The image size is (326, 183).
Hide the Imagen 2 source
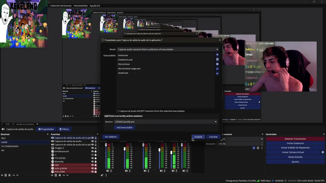(92, 148)
